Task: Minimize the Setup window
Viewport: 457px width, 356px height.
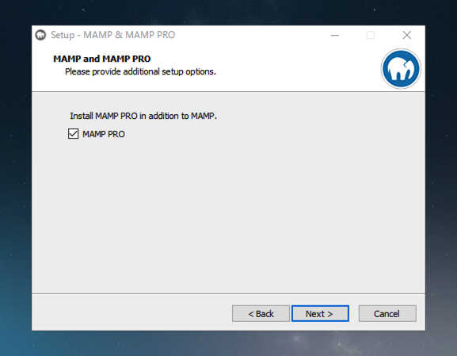Action: [x=335, y=36]
